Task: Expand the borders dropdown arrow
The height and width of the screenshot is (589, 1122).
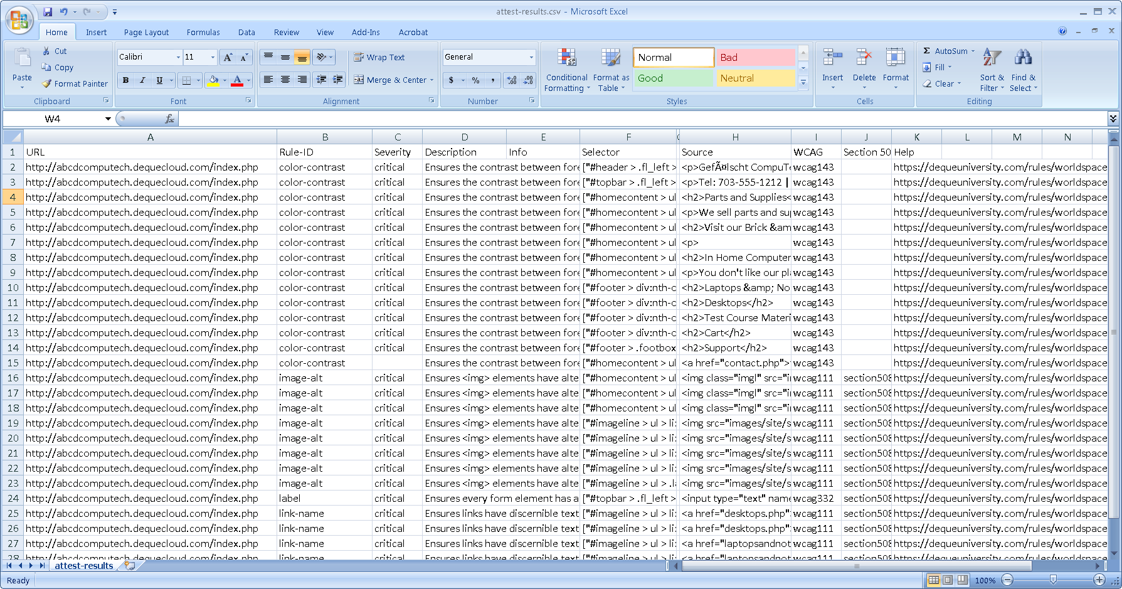Action: [x=198, y=80]
